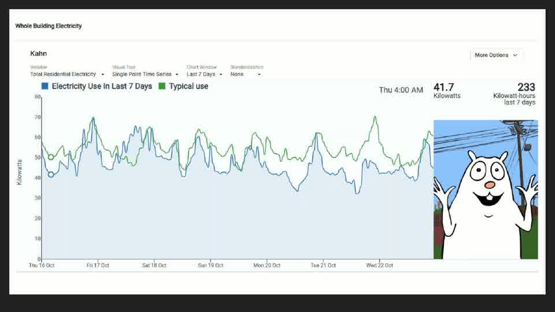Screen dimensions: 555x312
Task: Open the Variable dropdown showing Total Residential Electricity
Action: pyautogui.click(x=67, y=75)
